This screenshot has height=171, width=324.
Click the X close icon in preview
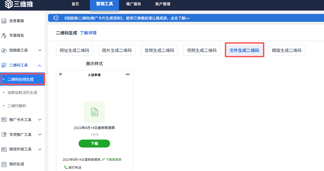60,74
